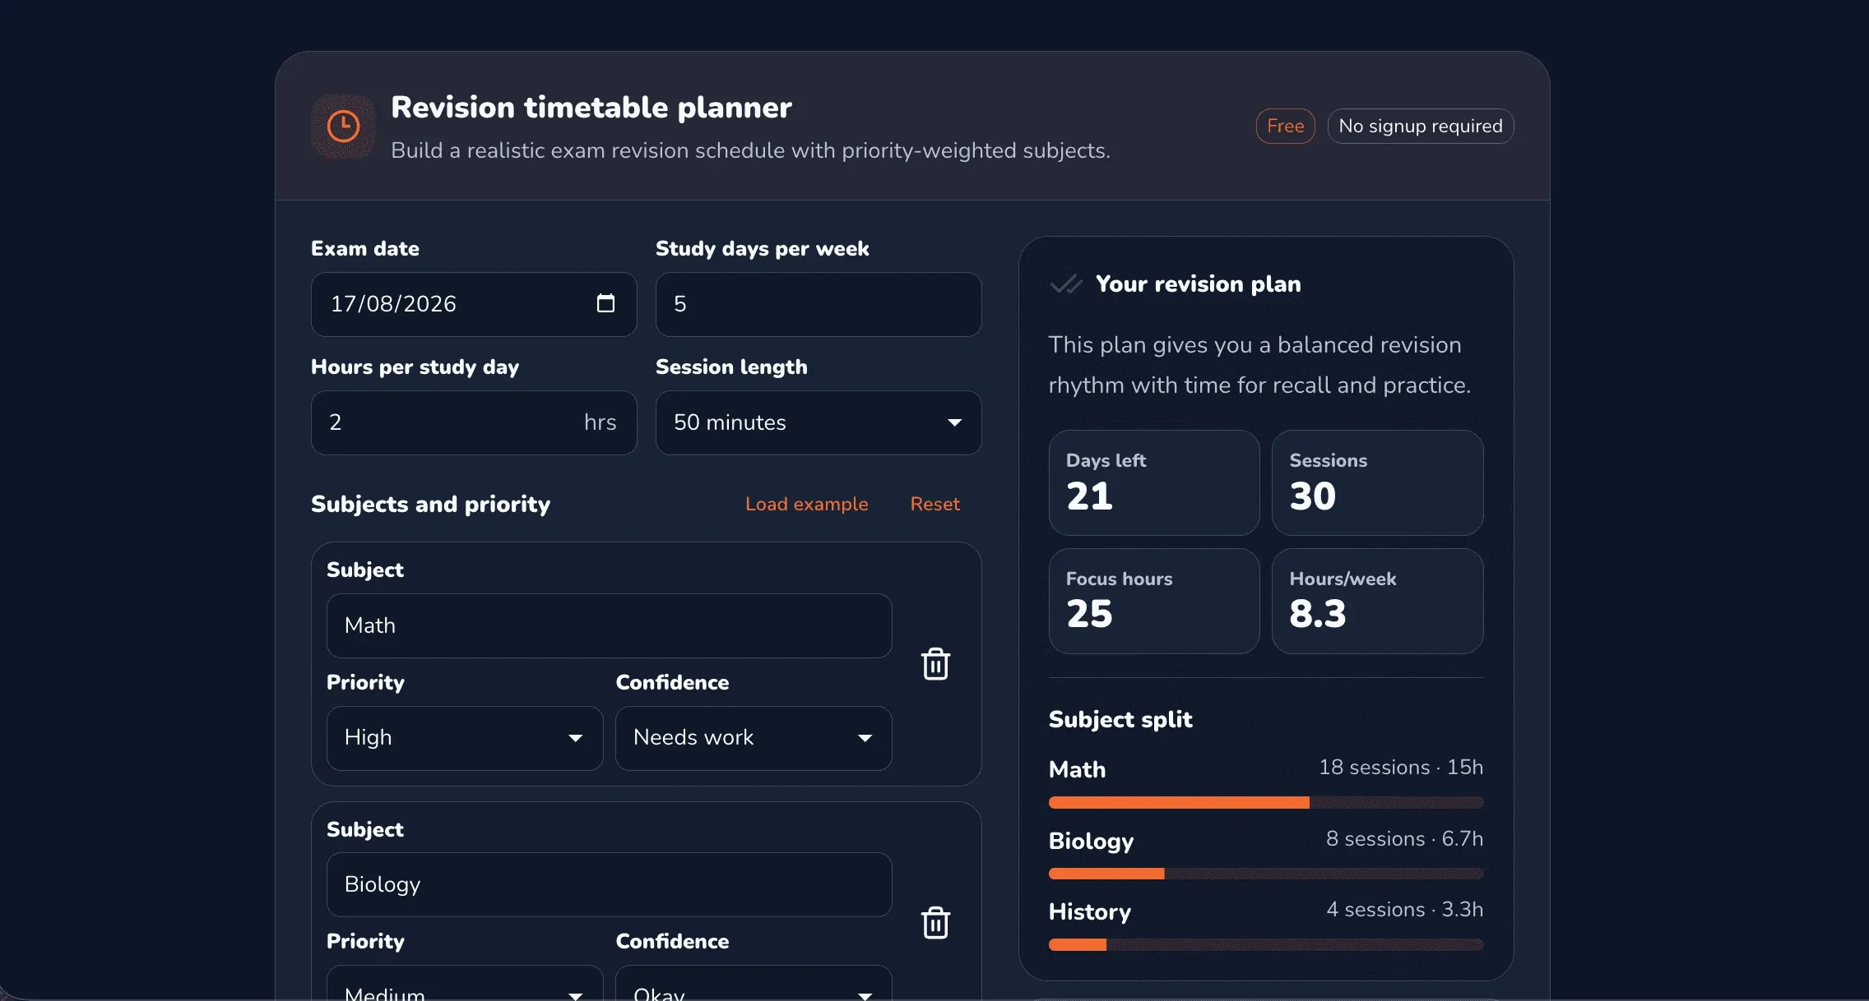Viewport: 1869px width, 1001px height.
Task: Select the Focus hours 25 card
Action: pyautogui.click(x=1154, y=602)
